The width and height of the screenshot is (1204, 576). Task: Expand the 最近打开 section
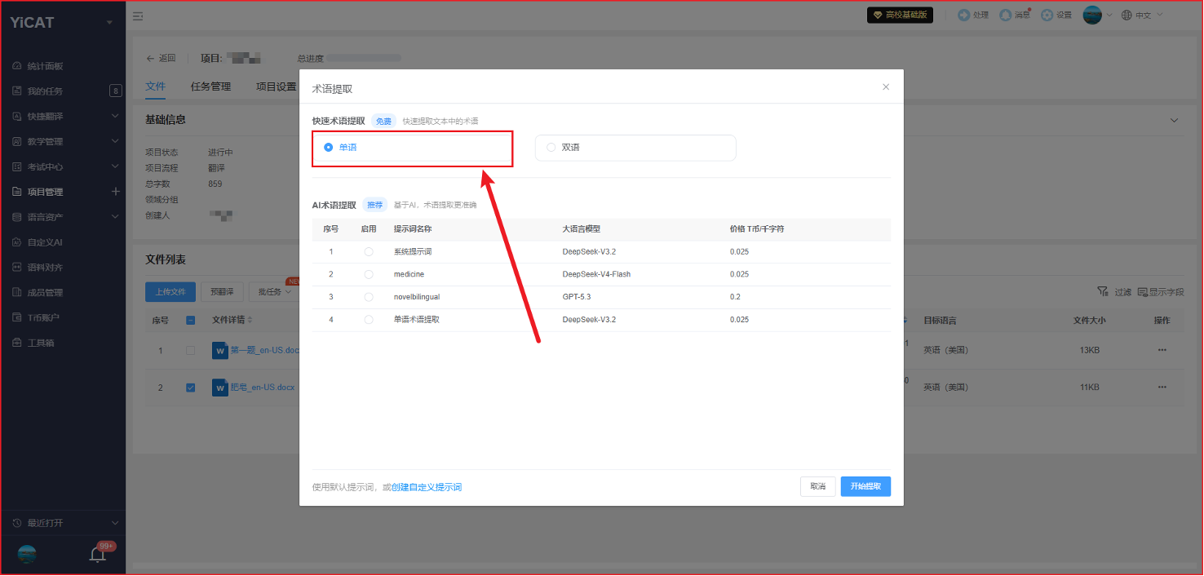115,523
